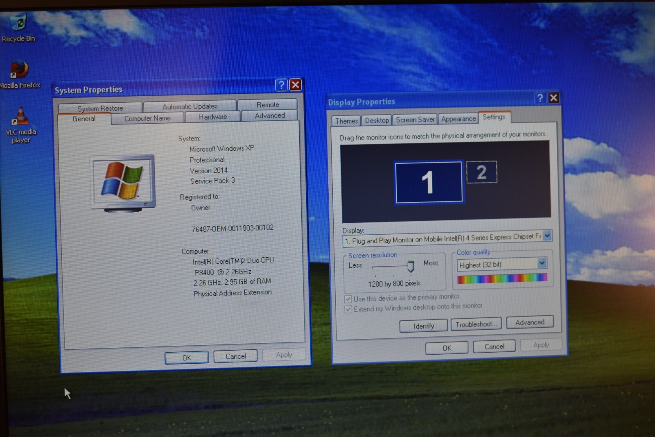Click the System Properties help question-mark button

(281, 85)
